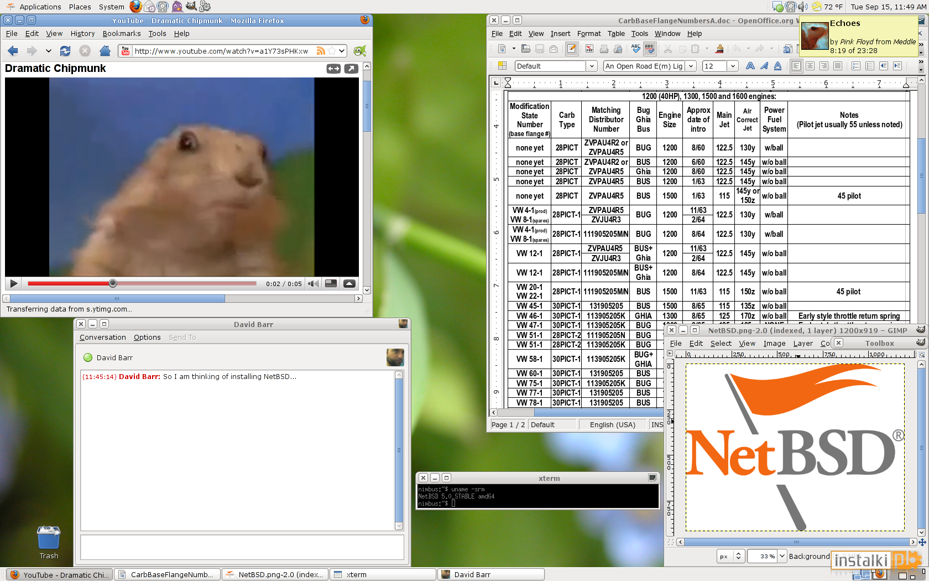Run spelling and grammar check
Screen dimensions: 929x581
point(636,49)
